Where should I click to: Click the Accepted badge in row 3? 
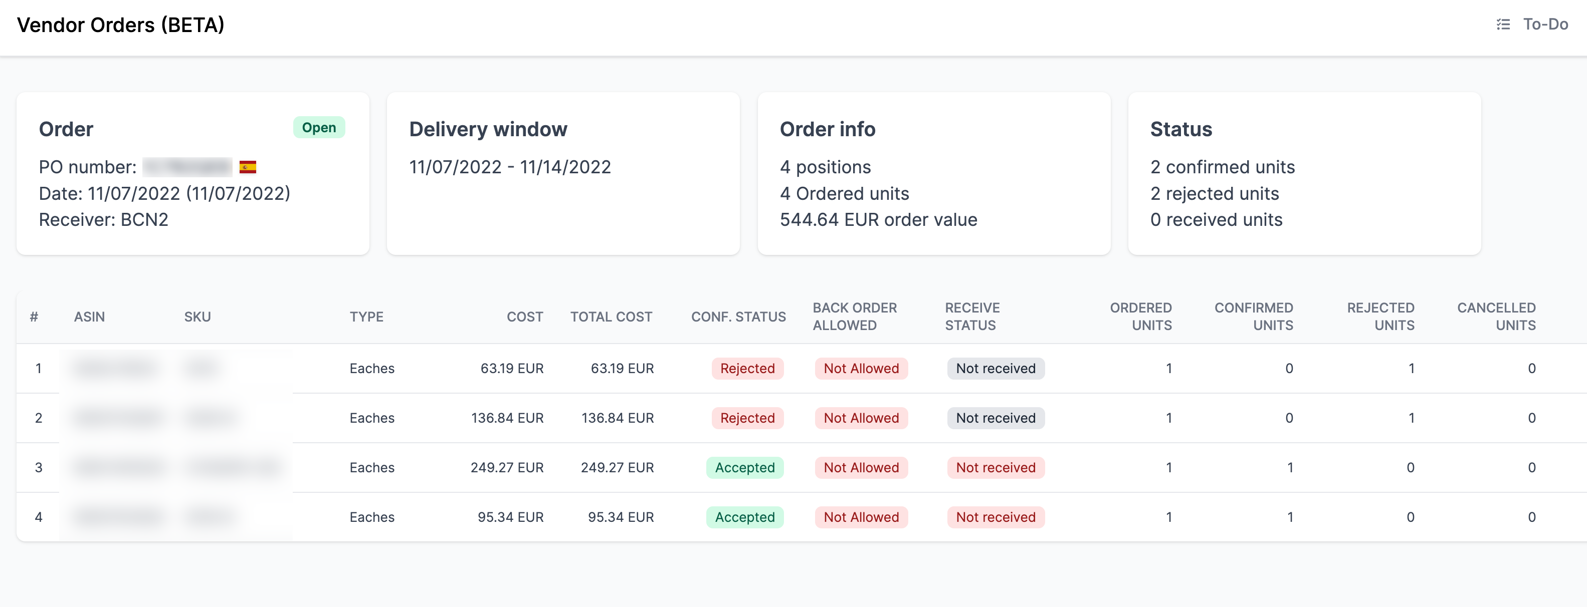coord(745,467)
